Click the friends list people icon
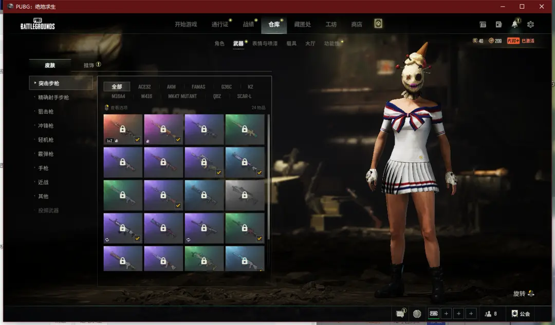The width and height of the screenshot is (555, 325). coord(488,314)
